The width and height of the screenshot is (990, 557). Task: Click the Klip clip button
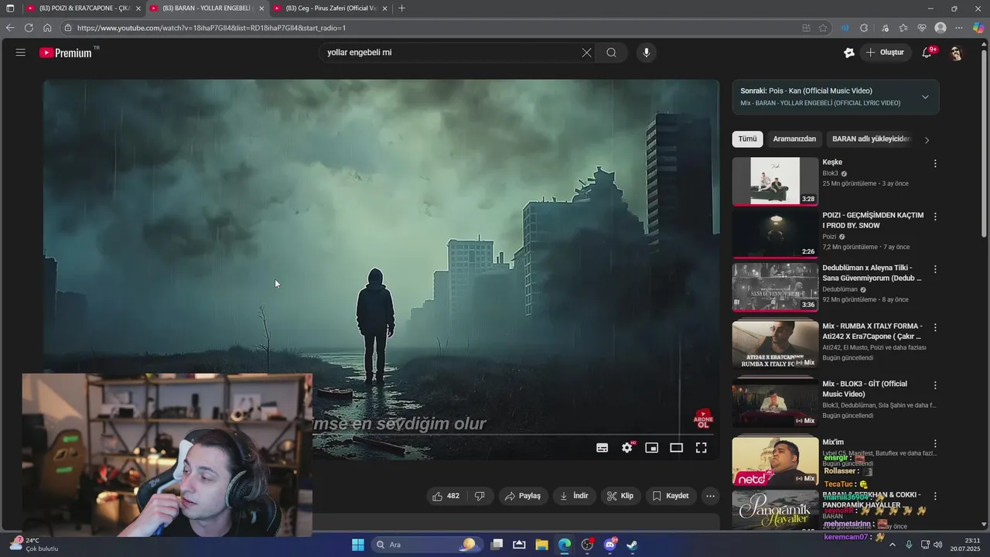[x=620, y=496]
